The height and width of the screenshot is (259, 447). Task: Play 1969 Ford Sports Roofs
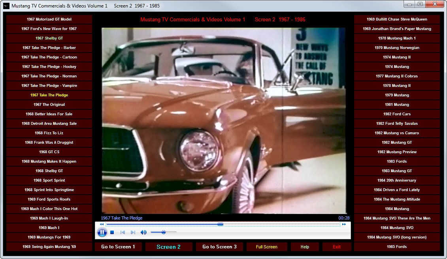tap(49, 199)
